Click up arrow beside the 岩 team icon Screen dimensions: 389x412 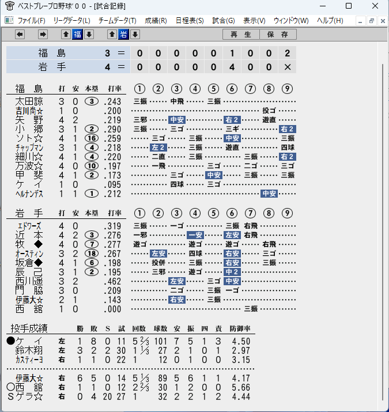[112, 35]
